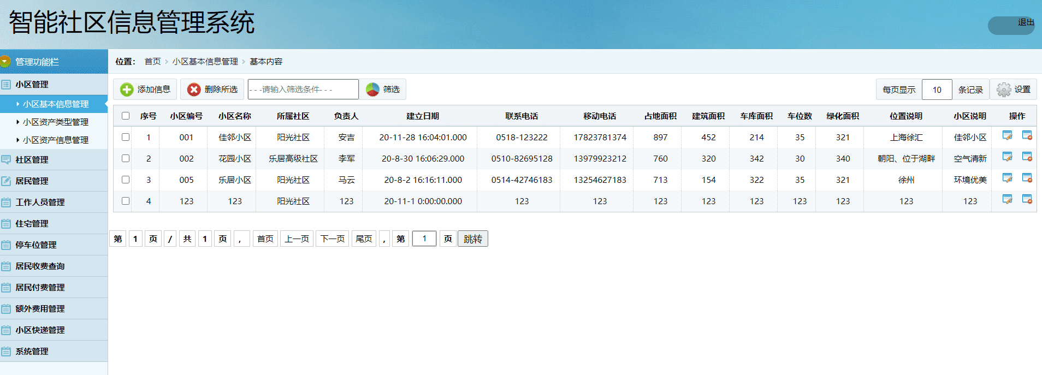Image resolution: width=1042 pixels, height=375 pixels.
Task: Click 小区基本信息管理 breadcrumb link
Action: [x=205, y=62]
